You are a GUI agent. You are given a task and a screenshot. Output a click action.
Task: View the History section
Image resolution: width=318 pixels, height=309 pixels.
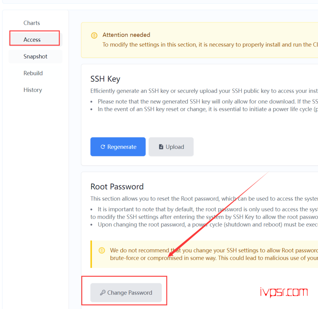[x=33, y=90]
